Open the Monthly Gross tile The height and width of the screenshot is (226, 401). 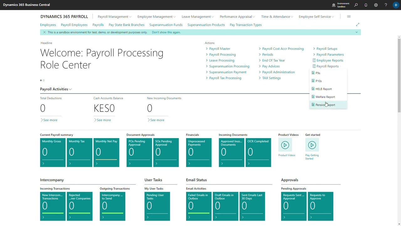click(x=53, y=153)
